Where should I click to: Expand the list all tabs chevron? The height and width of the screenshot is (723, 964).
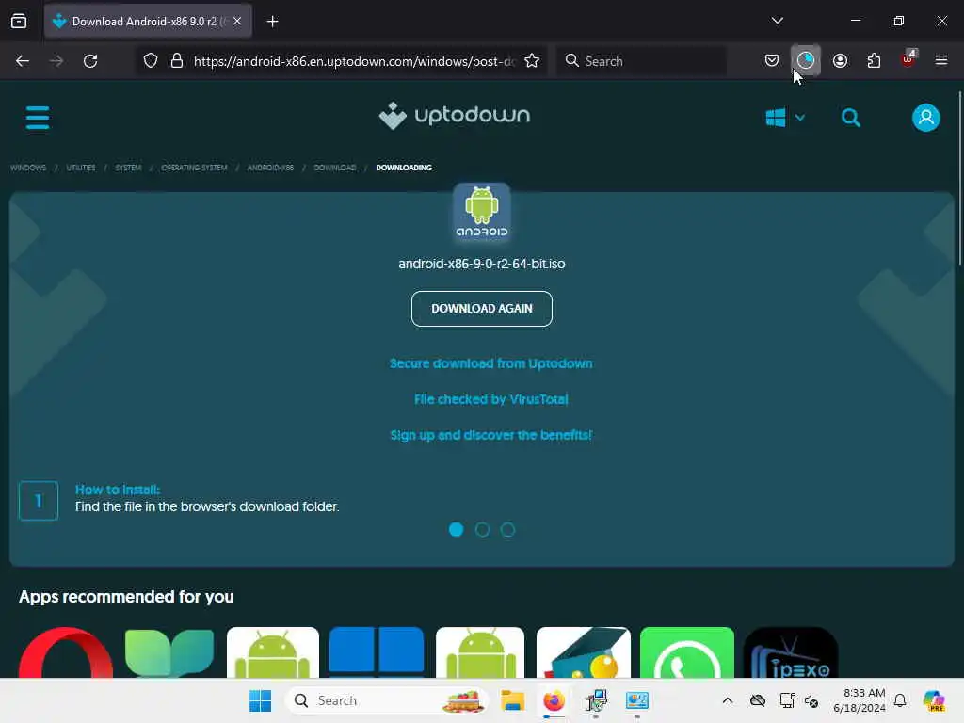777,21
